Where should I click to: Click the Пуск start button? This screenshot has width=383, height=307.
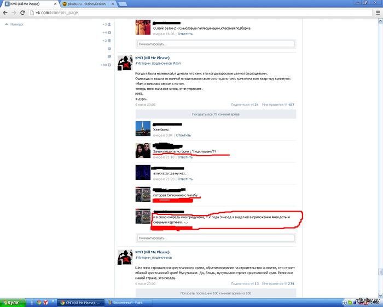(13, 303)
